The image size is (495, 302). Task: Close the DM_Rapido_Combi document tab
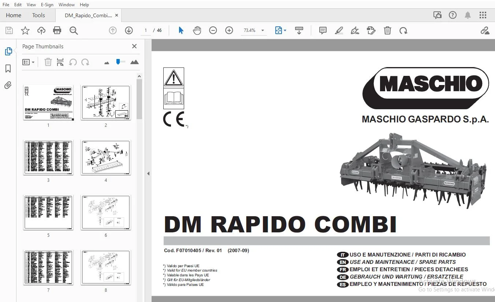pos(116,15)
